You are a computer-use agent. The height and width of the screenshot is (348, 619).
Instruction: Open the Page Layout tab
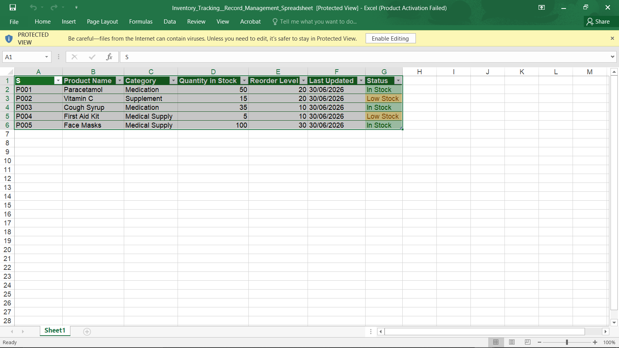point(103,22)
